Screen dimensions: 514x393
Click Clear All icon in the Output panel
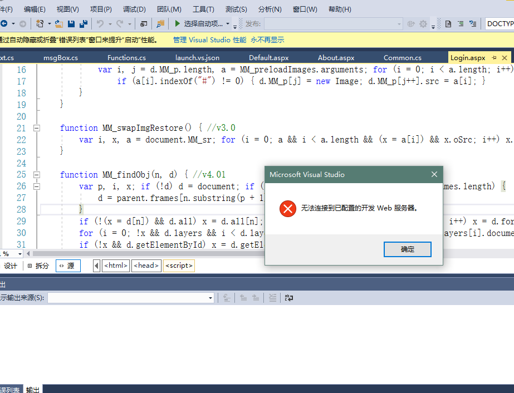(x=272, y=298)
